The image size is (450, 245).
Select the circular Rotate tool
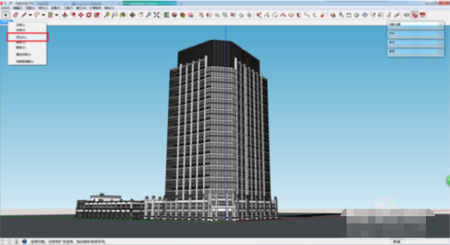click(88, 15)
